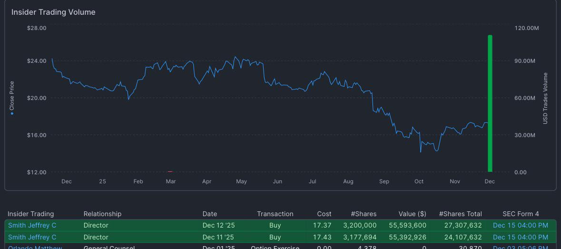Sort table by the Date column header
Image resolution: width=561 pixels, height=249 pixels.
(x=210, y=214)
